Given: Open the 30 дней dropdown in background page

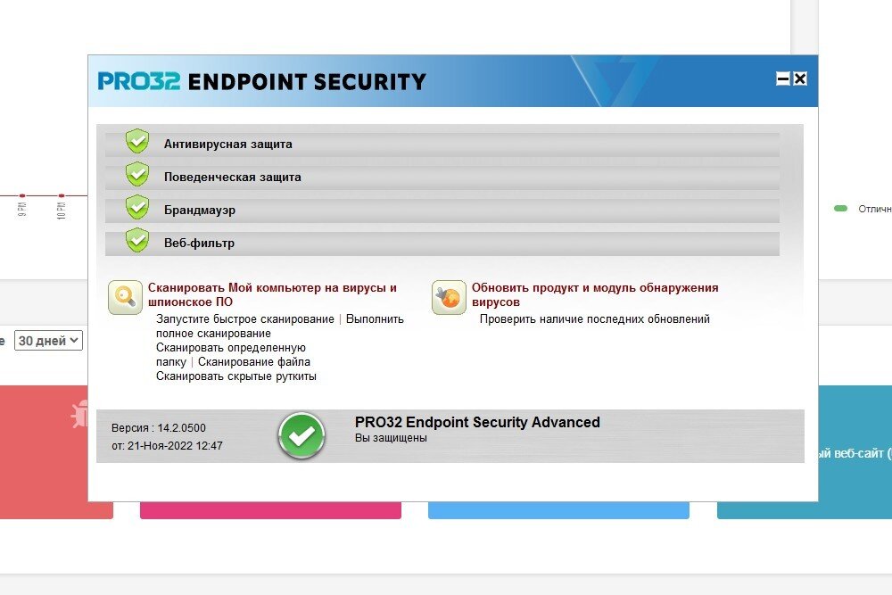Looking at the screenshot, I should tap(48, 341).
